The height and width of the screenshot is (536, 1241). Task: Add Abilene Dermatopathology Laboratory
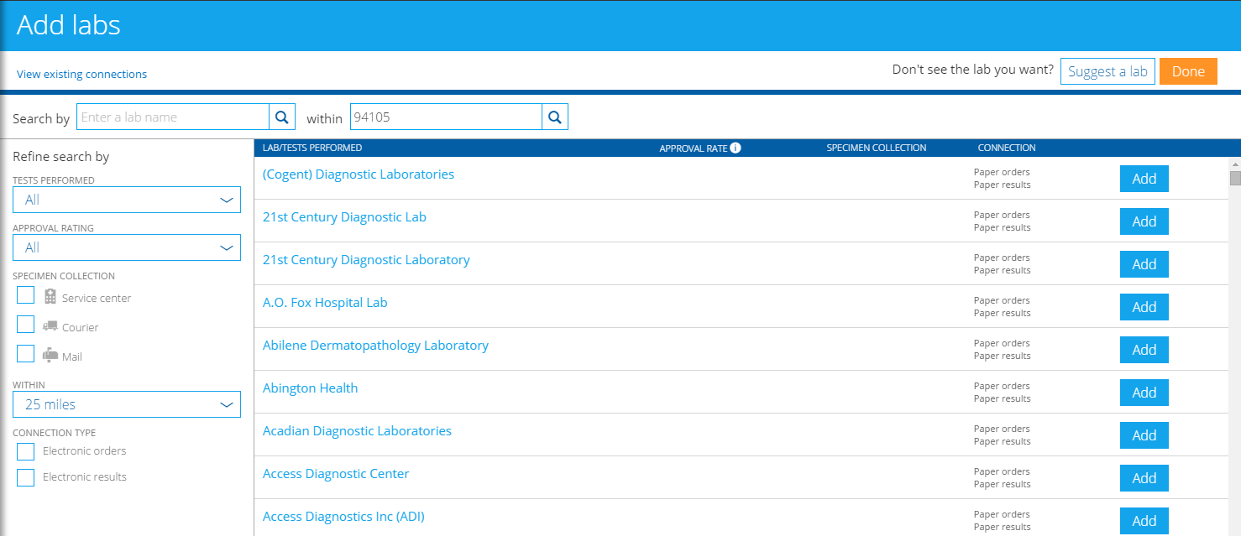[1144, 350]
